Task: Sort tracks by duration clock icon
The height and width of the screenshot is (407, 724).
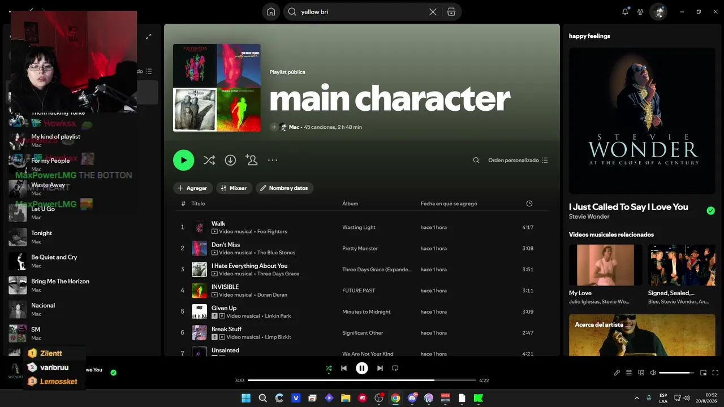Action: (529, 203)
